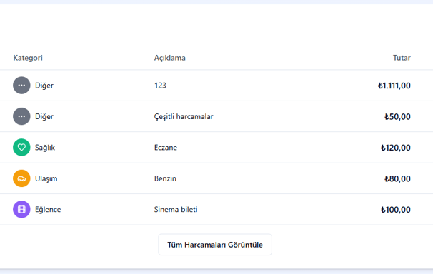The width and height of the screenshot is (433, 274).
Task: Click the Çeşitli harcamalar description
Action: [x=184, y=116]
